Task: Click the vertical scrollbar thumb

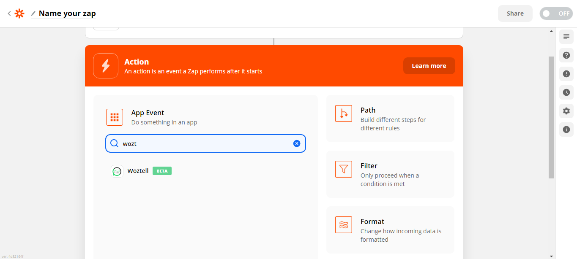Action: tap(551, 117)
